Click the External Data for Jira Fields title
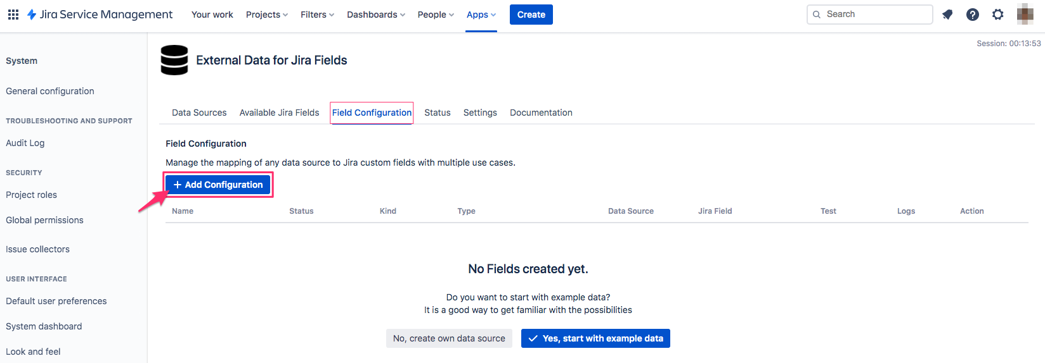This screenshot has width=1045, height=363. [271, 60]
